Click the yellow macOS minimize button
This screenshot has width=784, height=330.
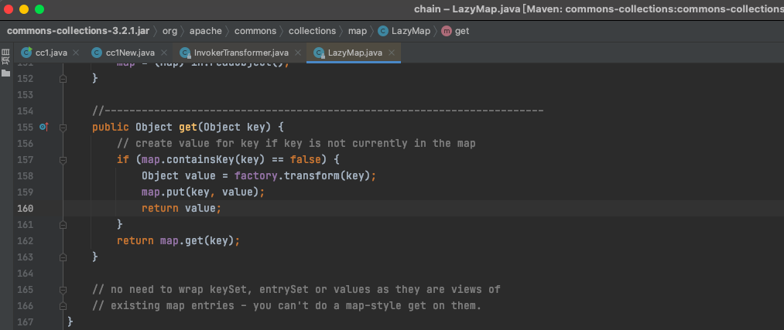pyautogui.click(x=23, y=9)
